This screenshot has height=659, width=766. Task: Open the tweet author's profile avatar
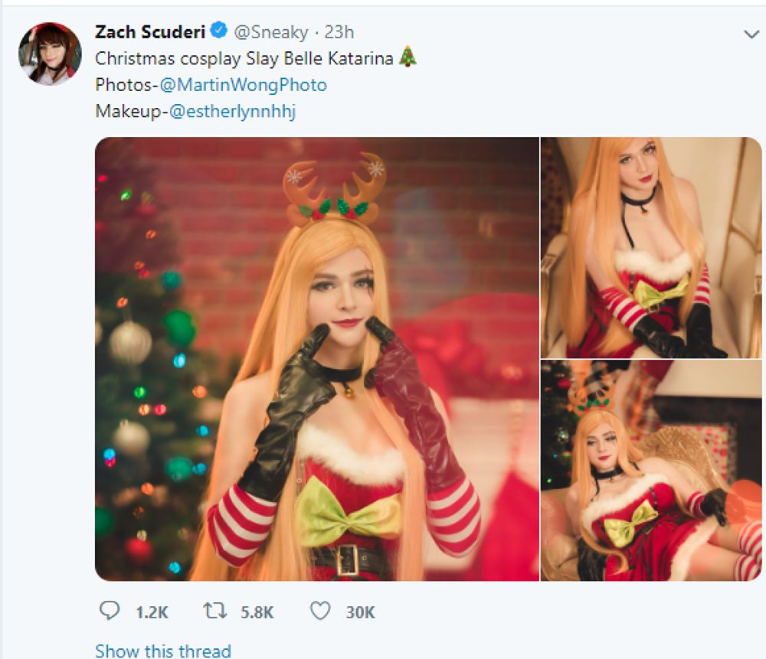tap(50, 53)
